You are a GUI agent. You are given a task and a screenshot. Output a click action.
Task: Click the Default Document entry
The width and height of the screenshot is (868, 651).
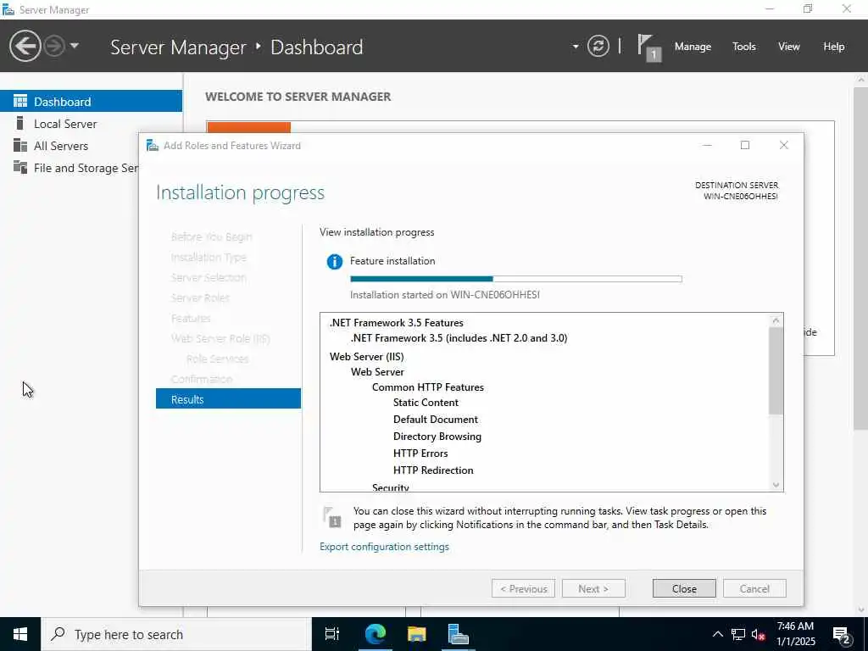pyautogui.click(x=435, y=419)
